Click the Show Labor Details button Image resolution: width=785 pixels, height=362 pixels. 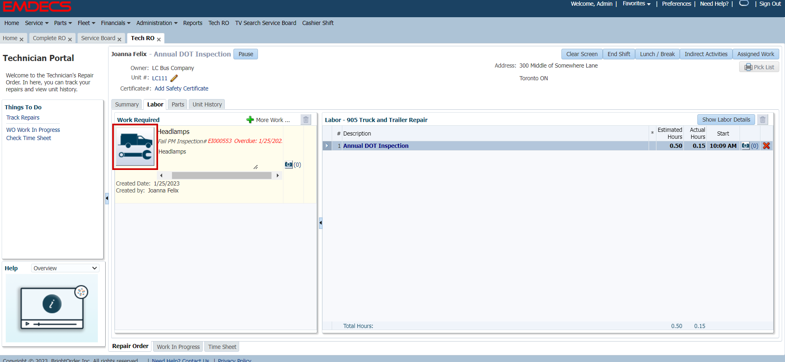point(726,120)
